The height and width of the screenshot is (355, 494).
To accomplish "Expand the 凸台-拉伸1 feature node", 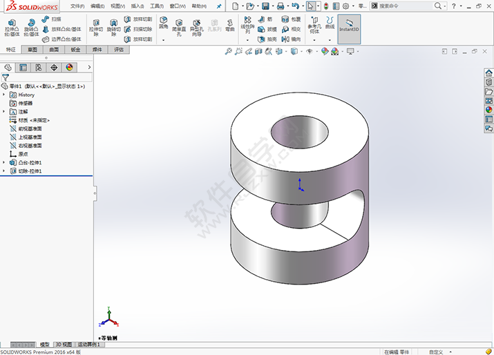I will [x=4, y=162].
